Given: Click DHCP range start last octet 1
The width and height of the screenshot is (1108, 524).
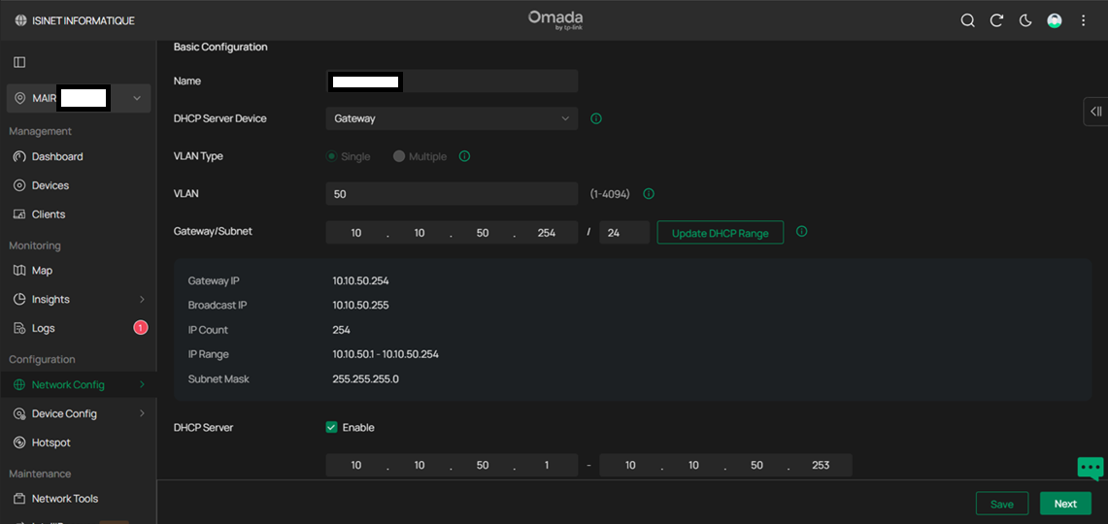Looking at the screenshot, I should (546, 466).
